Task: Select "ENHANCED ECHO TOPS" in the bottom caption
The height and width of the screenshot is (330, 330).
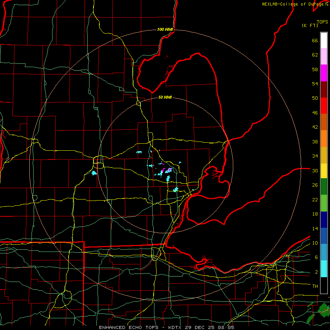Action: (x=129, y=327)
